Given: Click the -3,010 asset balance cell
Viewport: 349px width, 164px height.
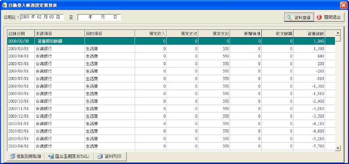Looking at the screenshot, I should tap(309, 108).
